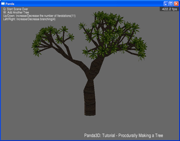This screenshot has height=141, width=180.
Task: Maximize the Panda window
Action: click(171, 4)
